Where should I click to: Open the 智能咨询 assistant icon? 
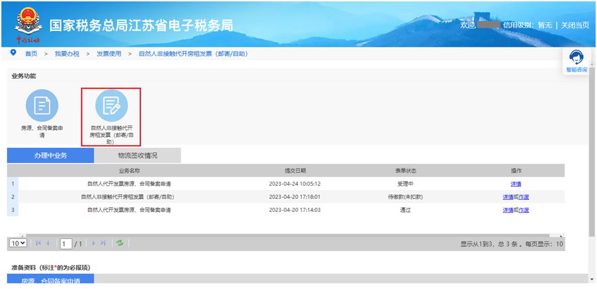coord(576,57)
